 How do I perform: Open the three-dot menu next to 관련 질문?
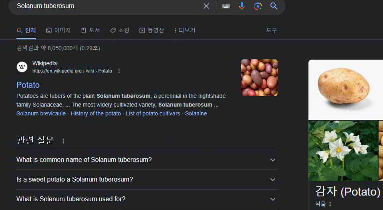[x=63, y=141]
